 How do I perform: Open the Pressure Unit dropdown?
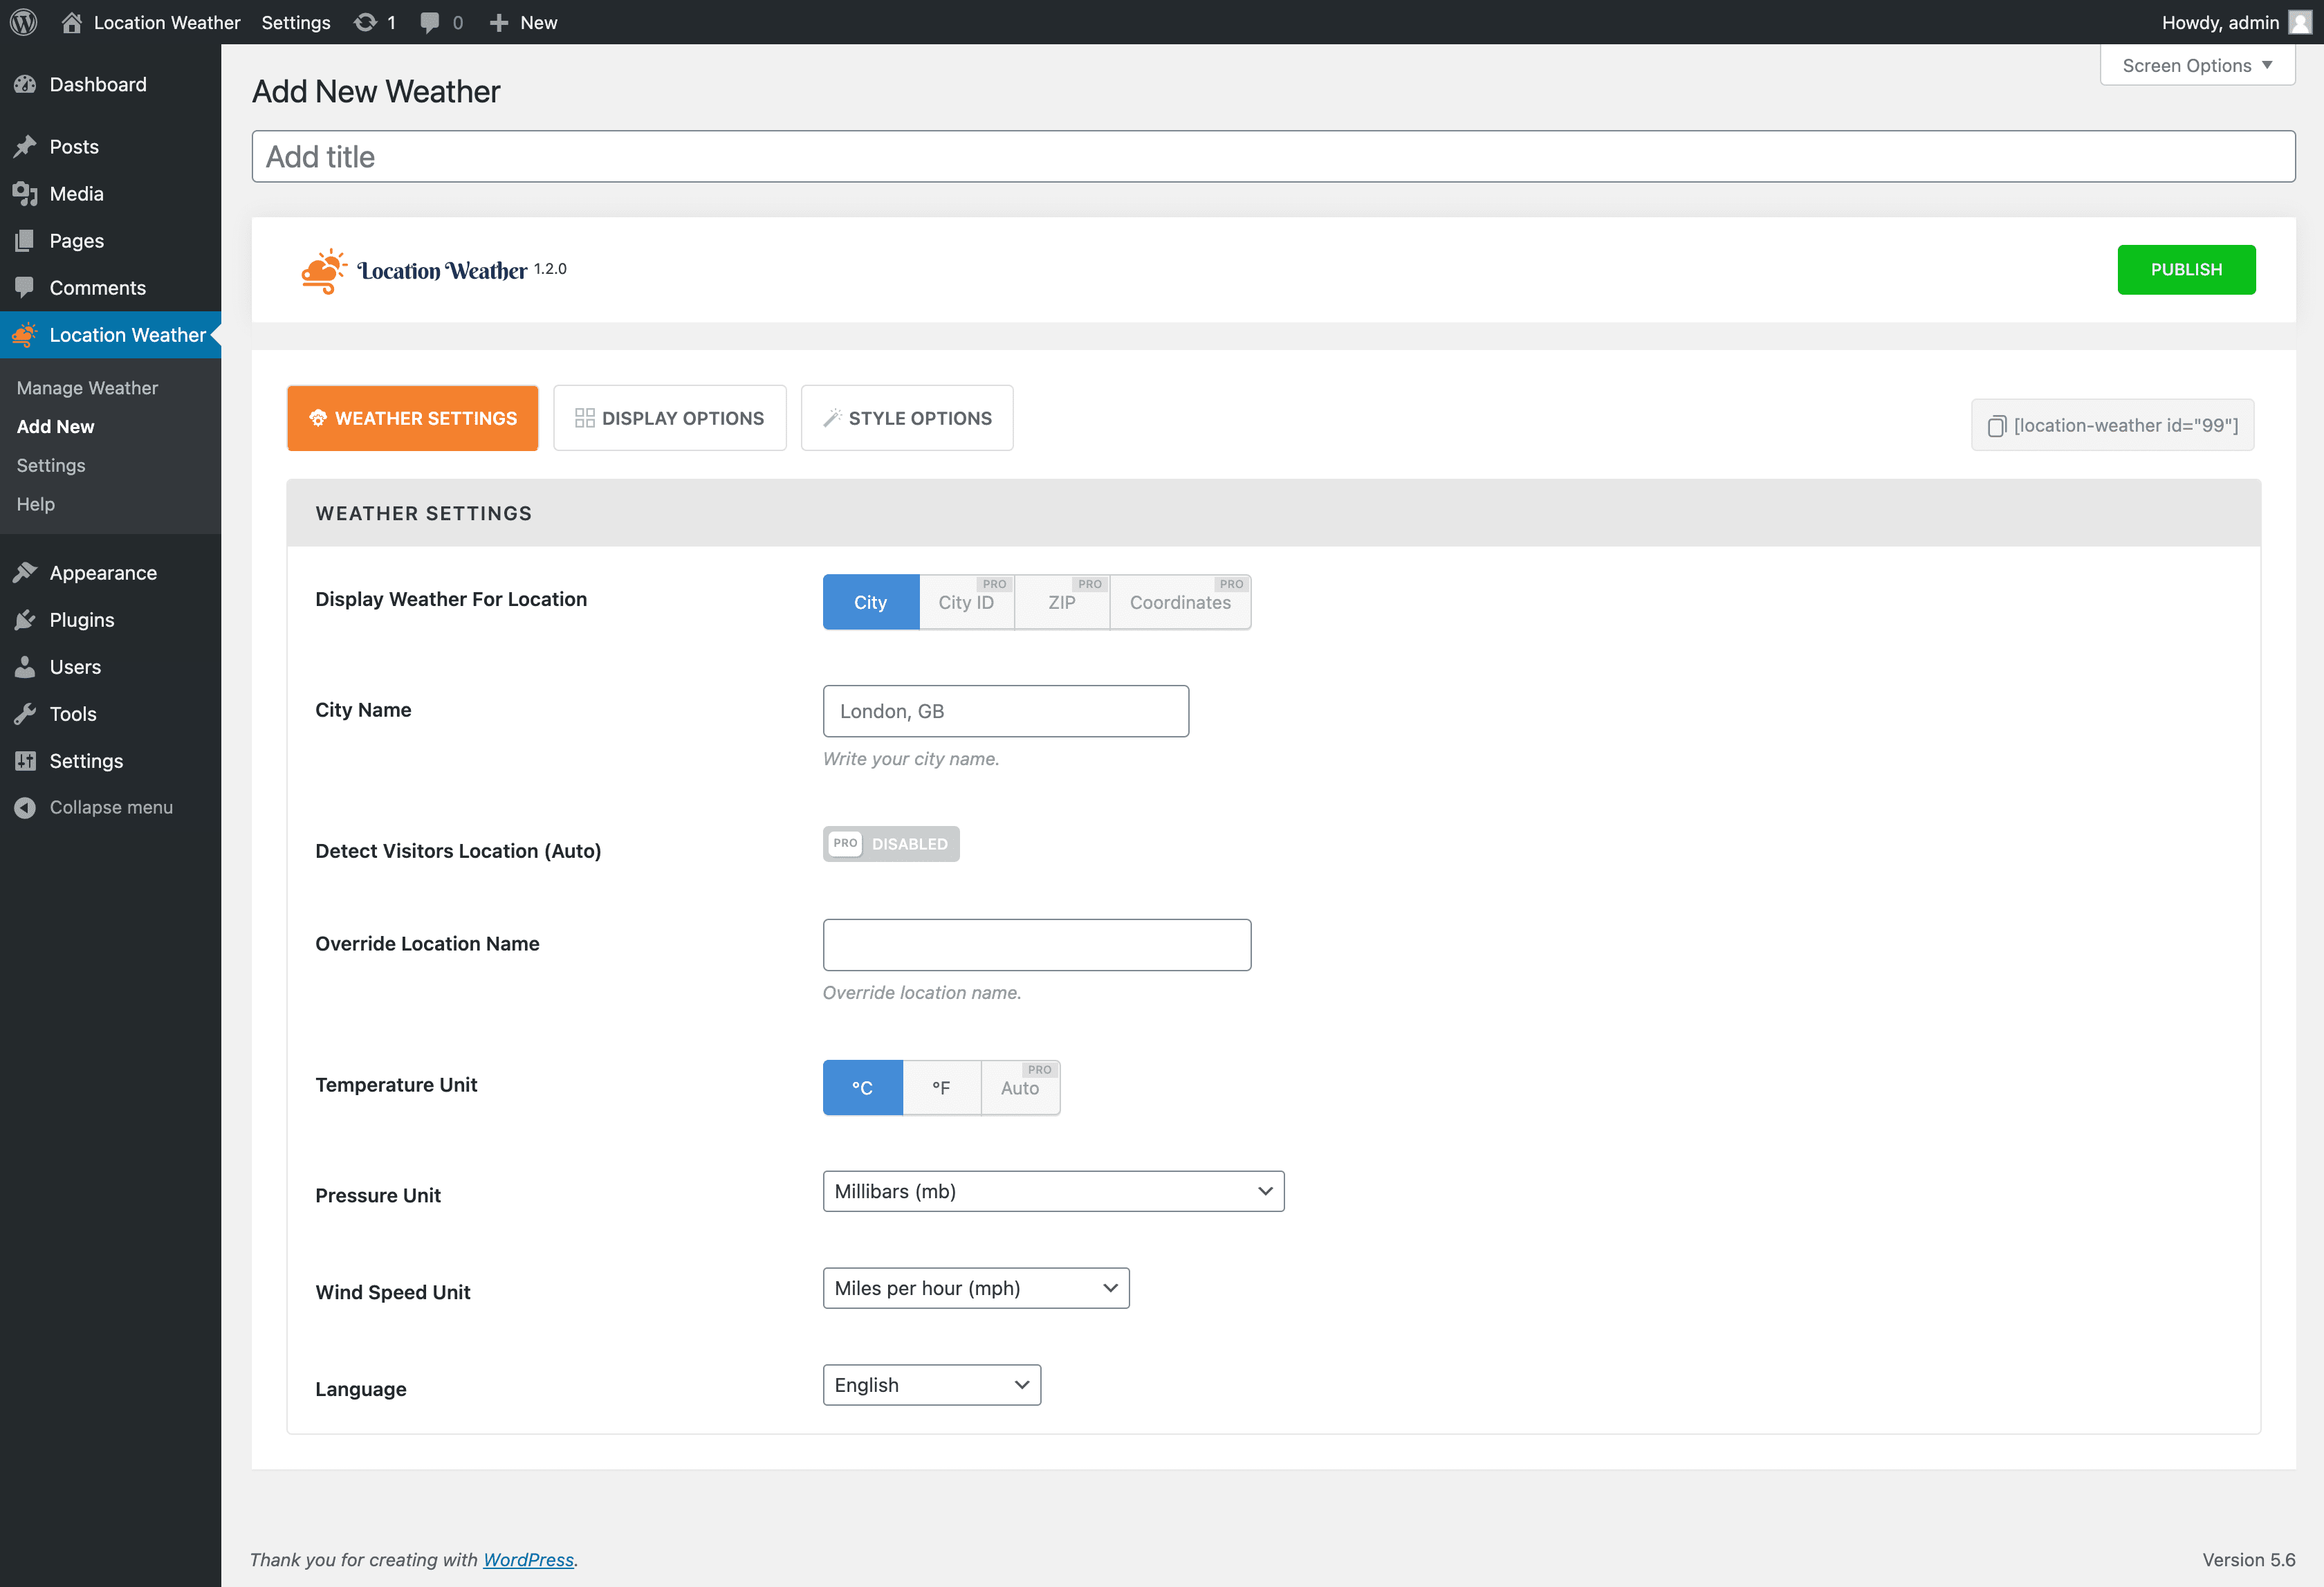(1053, 1191)
